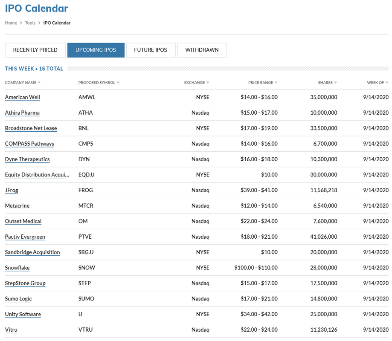This screenshot has width=392, height=341.
Task: Open the American Well company link
Action: tap(23, 98)
